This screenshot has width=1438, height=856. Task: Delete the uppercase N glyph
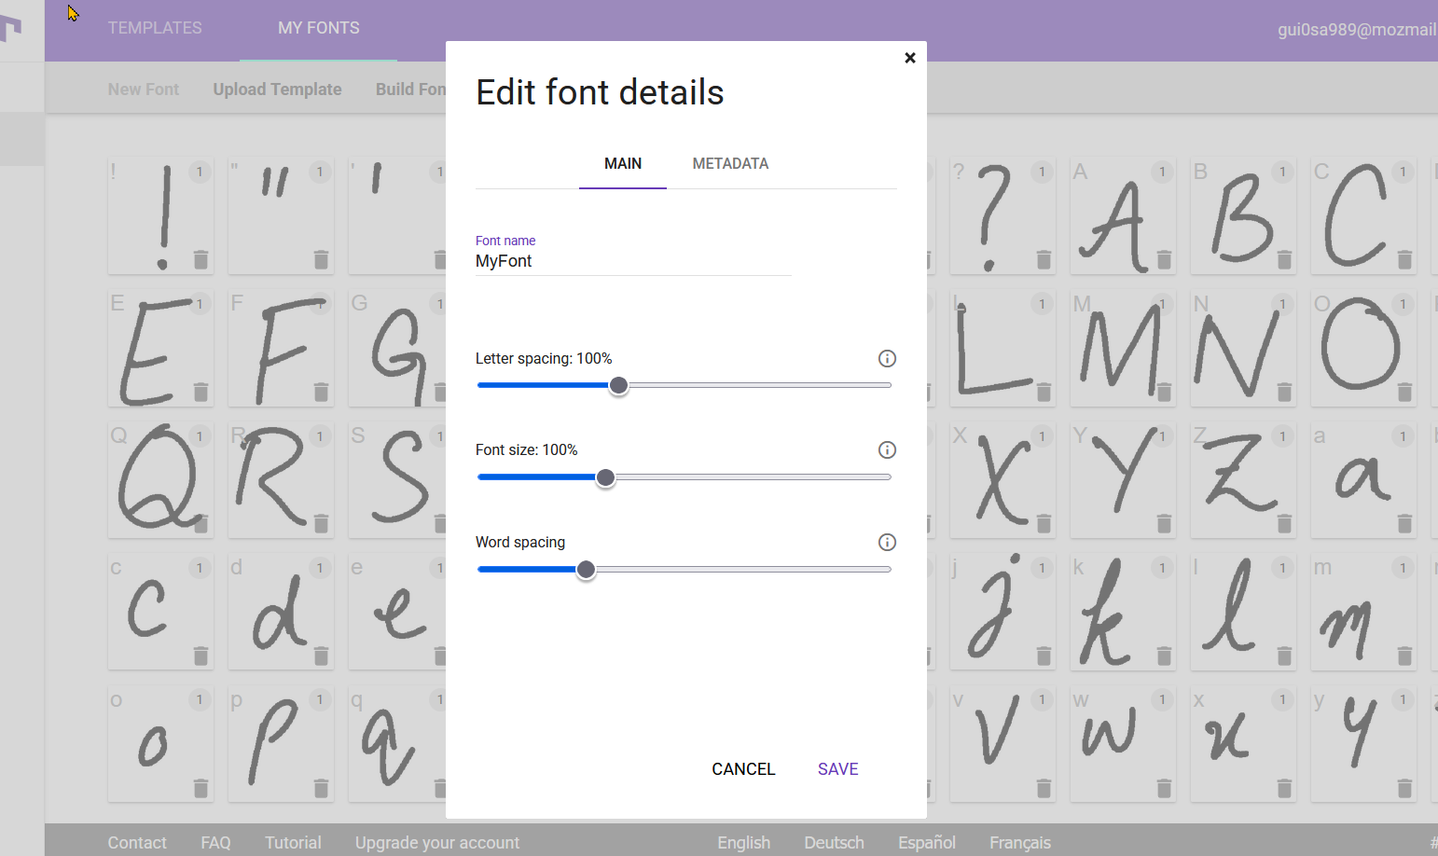[1284, 392]
